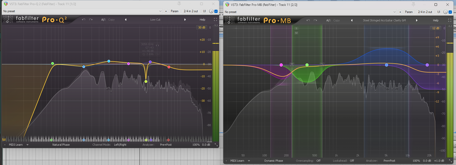456x165 pixels.
Task: Toggle A/B state in Pro-Q 2
Action: [x=103, y=20]
